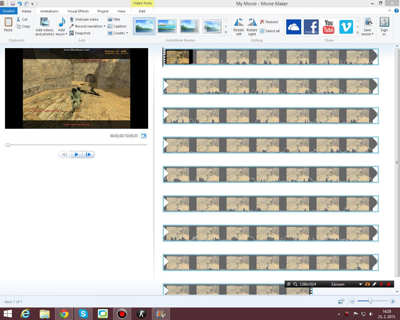The image size is (400, 320).
Task: Publish movie to YouTube
Action: 329,27
